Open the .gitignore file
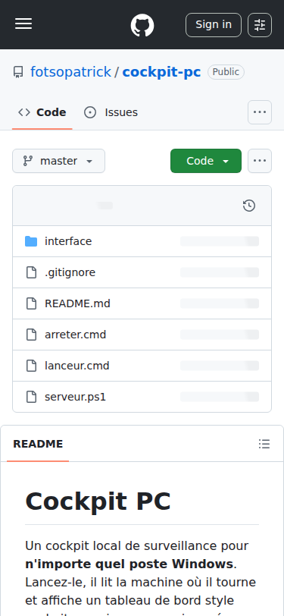The image size is (284, 616). coord(70,272)
